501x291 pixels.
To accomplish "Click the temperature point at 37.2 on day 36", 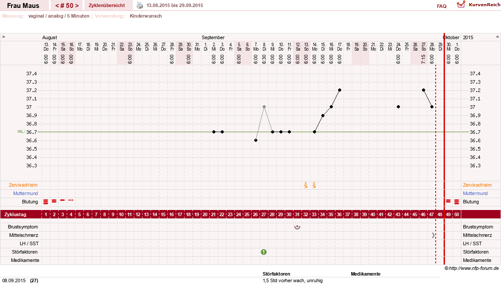I will point(339,90).
